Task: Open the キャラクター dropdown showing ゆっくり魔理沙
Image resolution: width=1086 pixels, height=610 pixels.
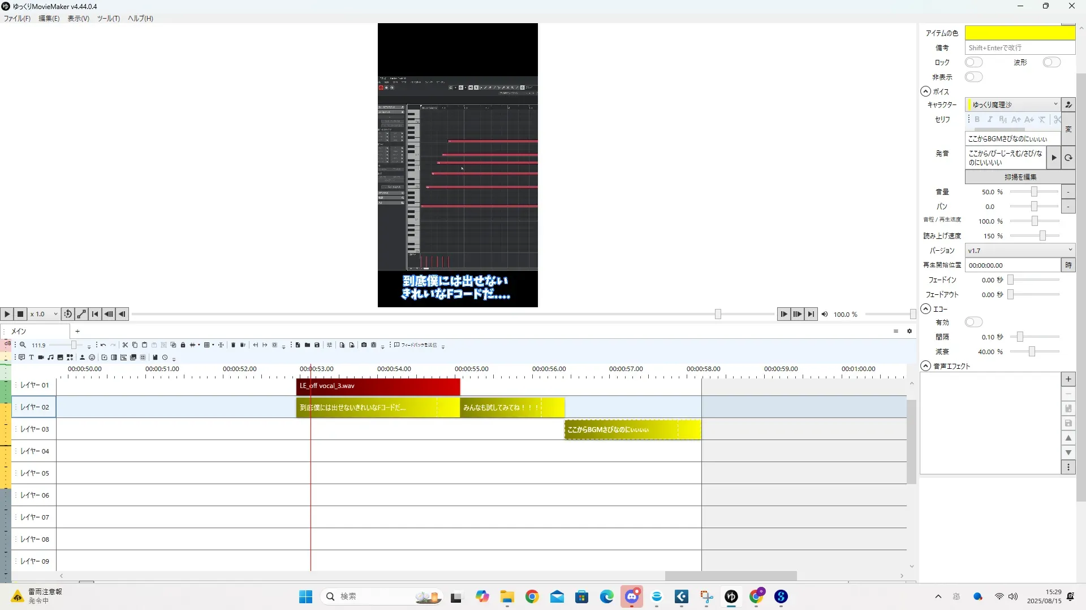Action: click(1012, 104)
